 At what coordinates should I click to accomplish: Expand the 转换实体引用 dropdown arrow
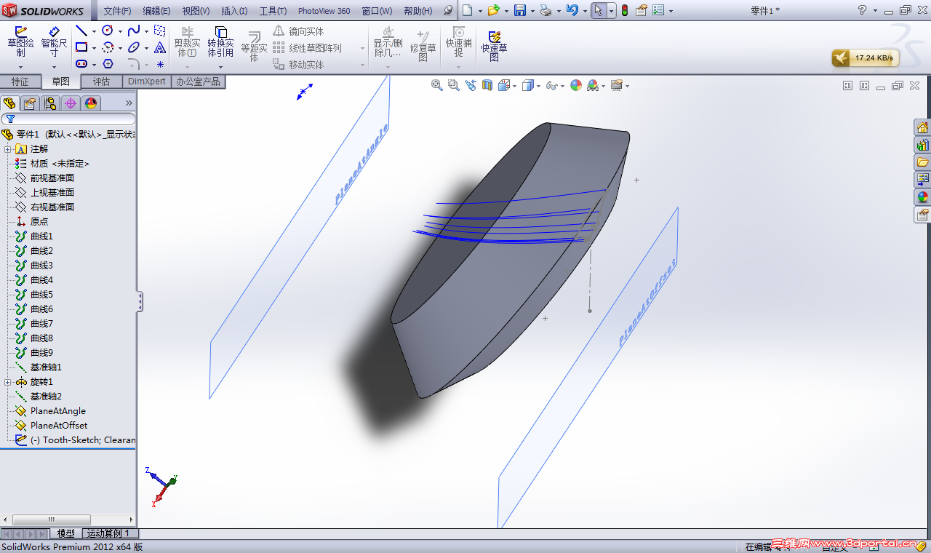coord(220,67)
